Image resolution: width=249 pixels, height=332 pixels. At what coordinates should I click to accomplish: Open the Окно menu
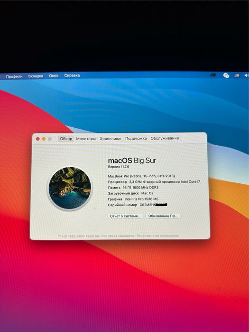[x=54, y=76]
